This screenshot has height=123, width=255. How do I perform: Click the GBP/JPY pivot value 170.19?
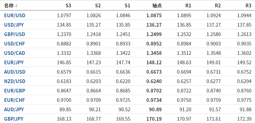154,119
